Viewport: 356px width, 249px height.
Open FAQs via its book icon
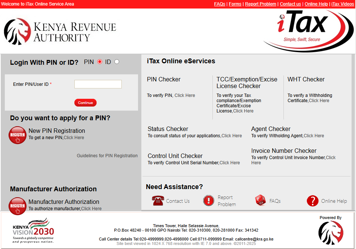click(x=260, y=200)
